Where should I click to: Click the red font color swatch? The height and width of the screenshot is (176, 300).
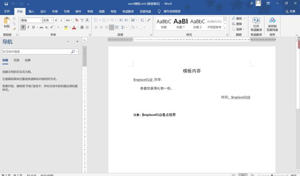coord(74,27)
